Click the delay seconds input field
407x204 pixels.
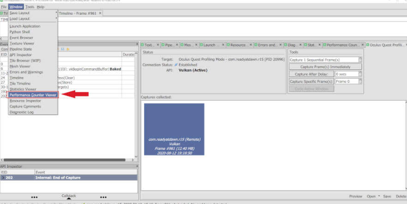point(346,74)
